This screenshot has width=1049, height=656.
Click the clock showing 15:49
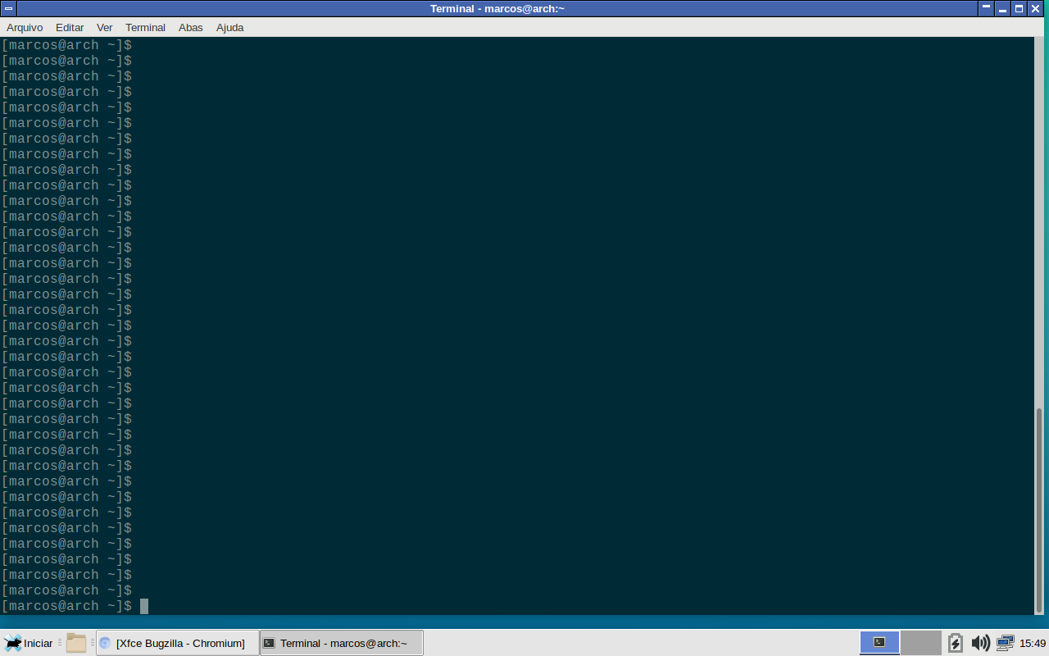point(1033,643)
